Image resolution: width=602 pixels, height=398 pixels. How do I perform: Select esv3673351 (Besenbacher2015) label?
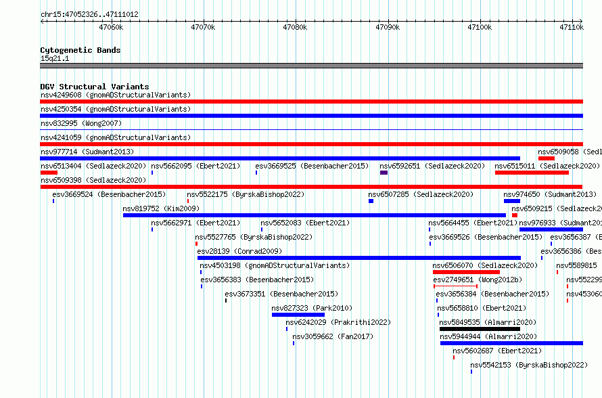point(281,294)
